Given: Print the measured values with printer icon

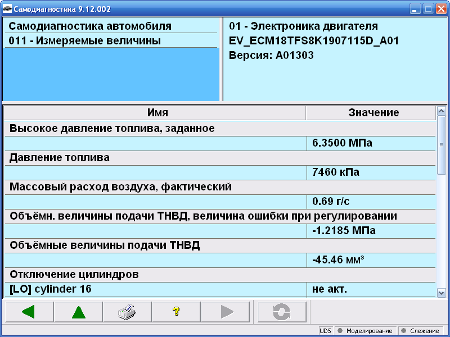Looking at the screenshot, I should click(127, 312).
